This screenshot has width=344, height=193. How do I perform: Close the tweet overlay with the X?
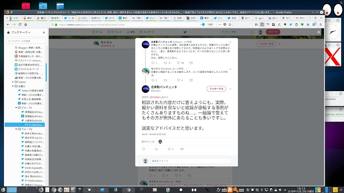tap(319, 32)
